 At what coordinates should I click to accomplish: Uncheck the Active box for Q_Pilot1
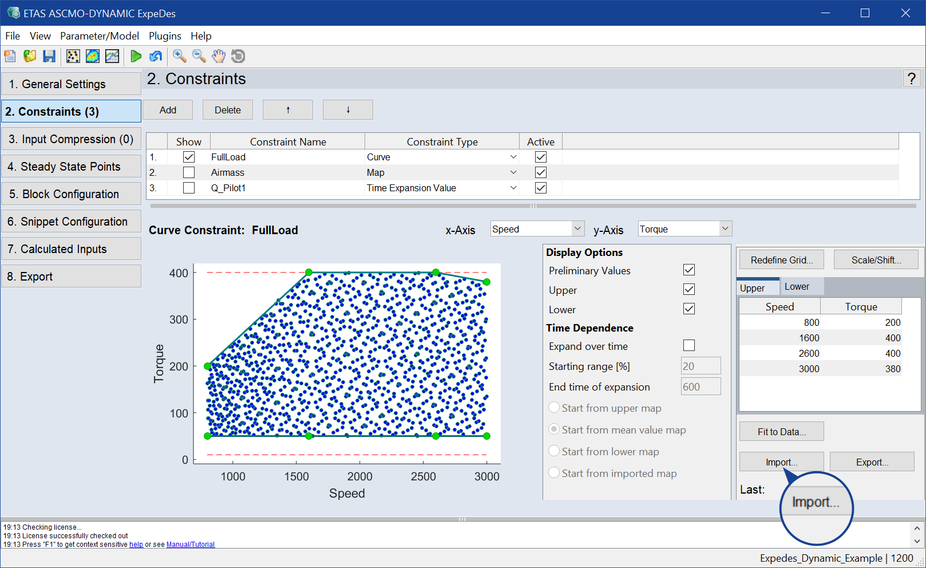coord(540,188)
